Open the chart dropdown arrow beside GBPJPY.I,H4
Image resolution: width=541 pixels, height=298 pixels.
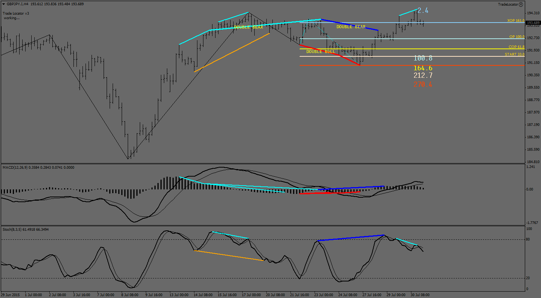pyautogui.click(x=4, y=4)
